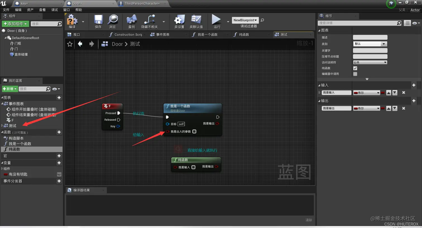Open the 新增 add new dropdown
This screenshot has height=228, width=422.
10,89
